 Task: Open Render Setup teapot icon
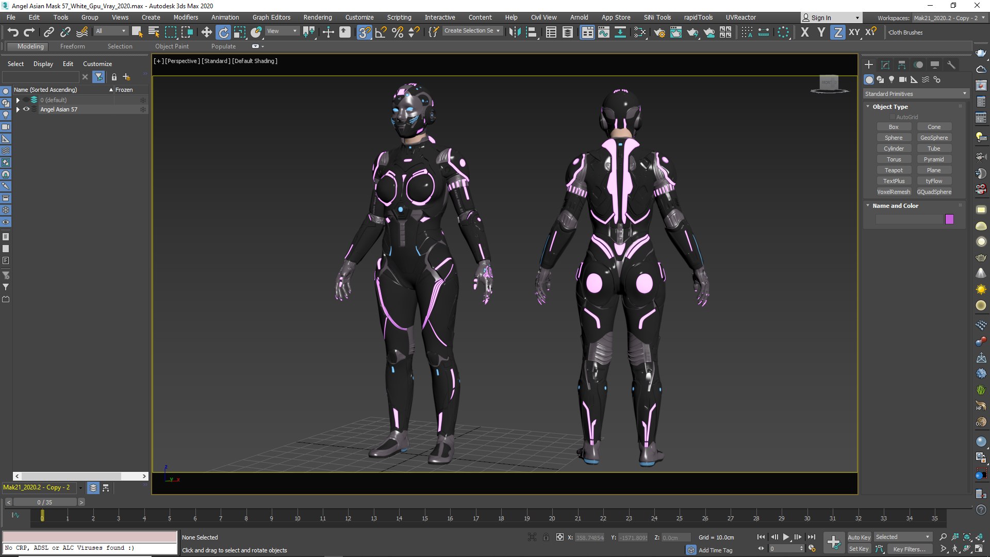659,32
